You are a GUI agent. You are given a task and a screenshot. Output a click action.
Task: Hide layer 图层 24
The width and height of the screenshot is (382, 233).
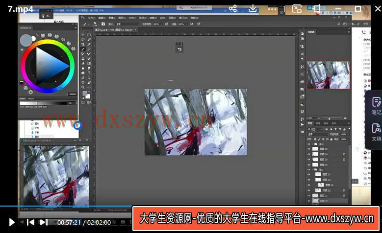click(x=309, y=154)
